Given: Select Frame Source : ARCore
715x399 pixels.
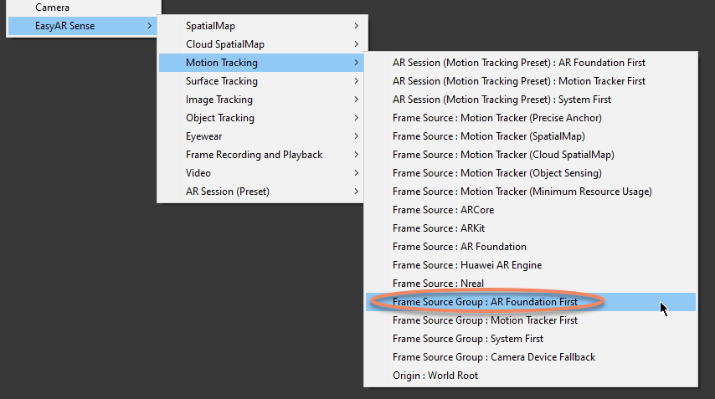Looking at the screenshot, I should pyautogui.click(x=435, y=210).
